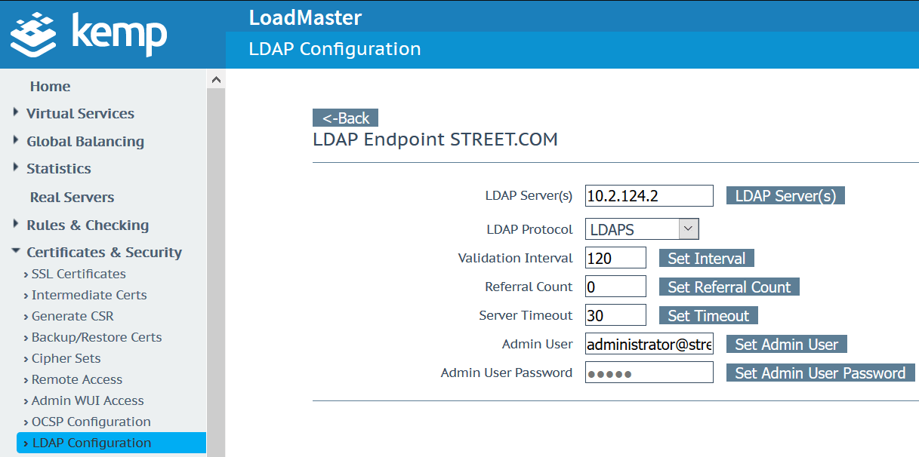
Task: Click the <-Back button
Action: pos(345,118)
